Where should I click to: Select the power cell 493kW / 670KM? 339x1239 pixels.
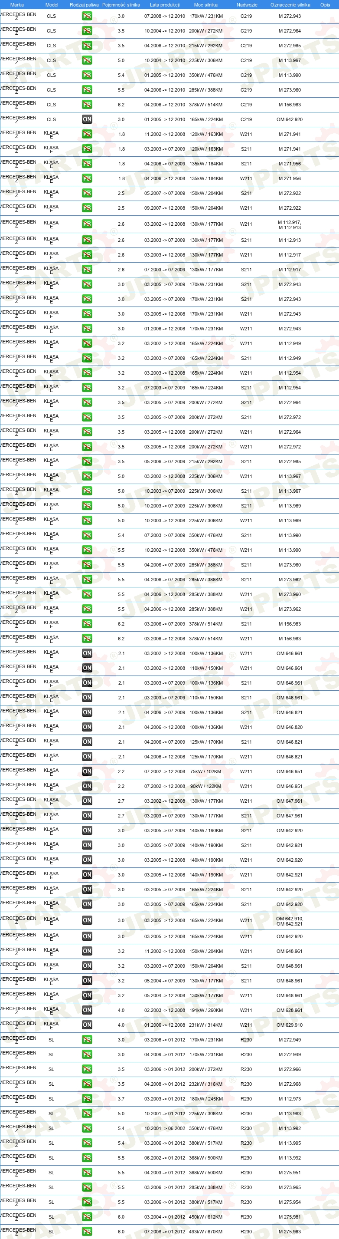[206, 1232]
